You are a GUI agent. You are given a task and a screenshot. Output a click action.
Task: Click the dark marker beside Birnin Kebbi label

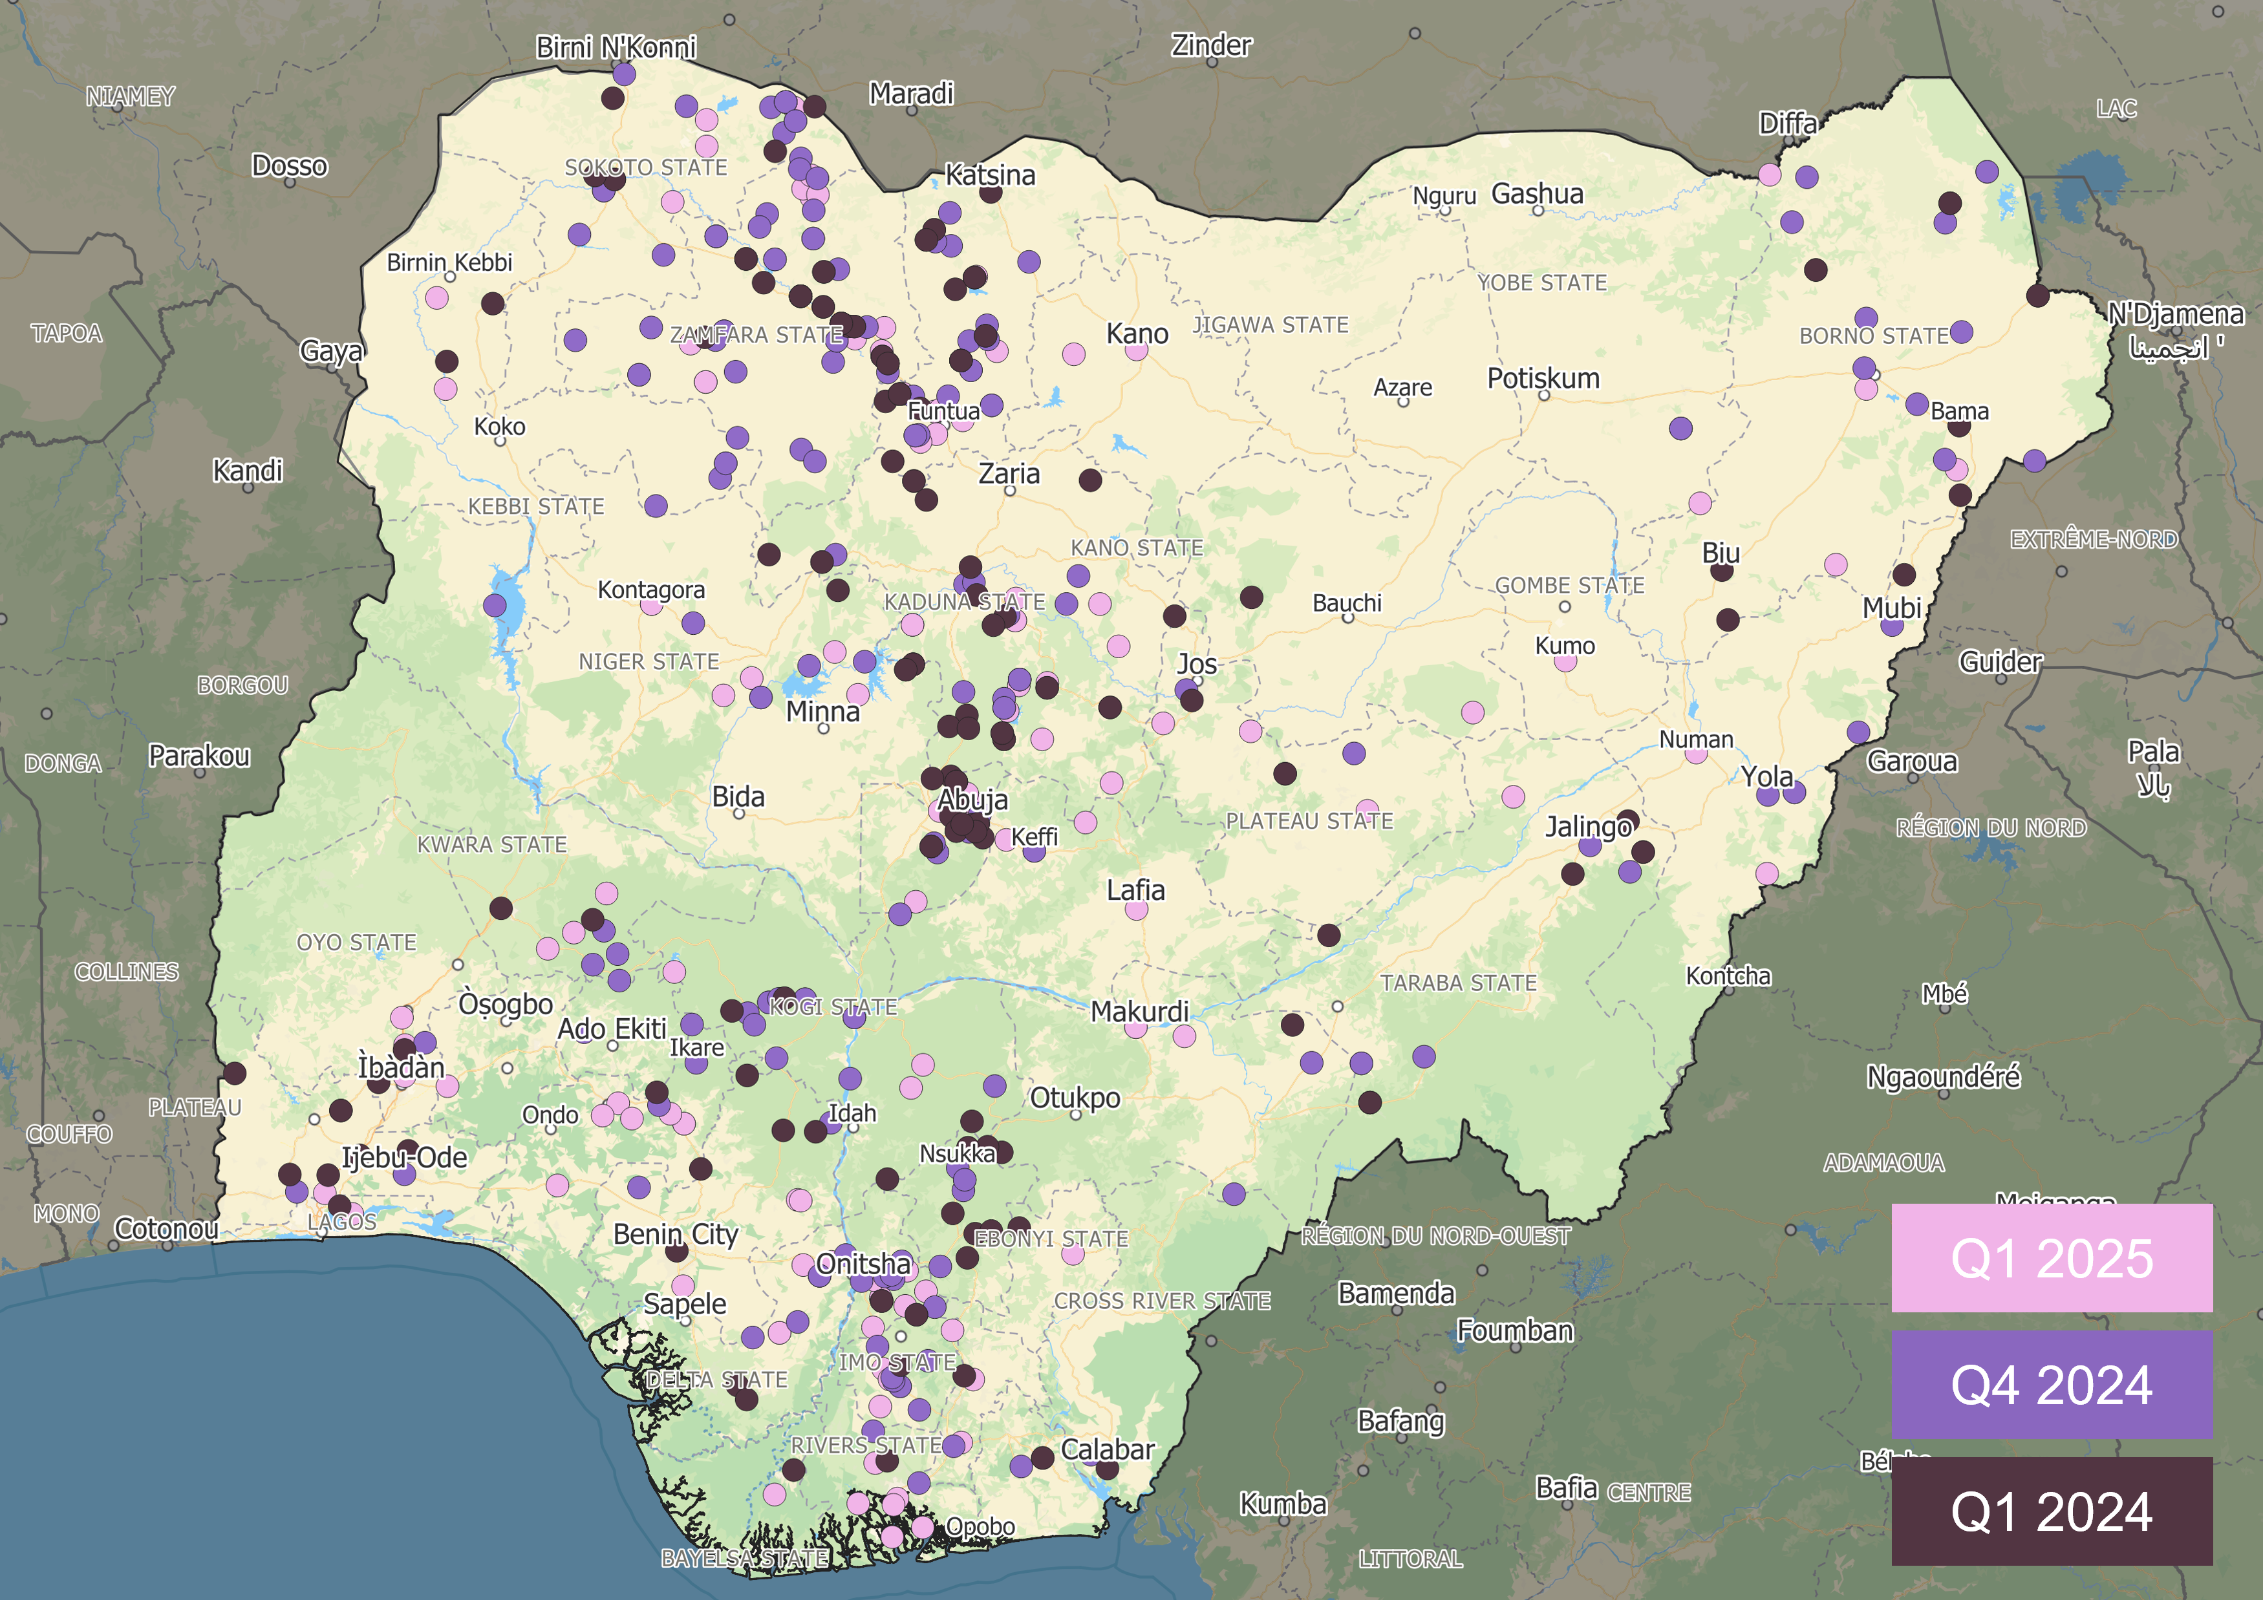click(x=493, y=303)
